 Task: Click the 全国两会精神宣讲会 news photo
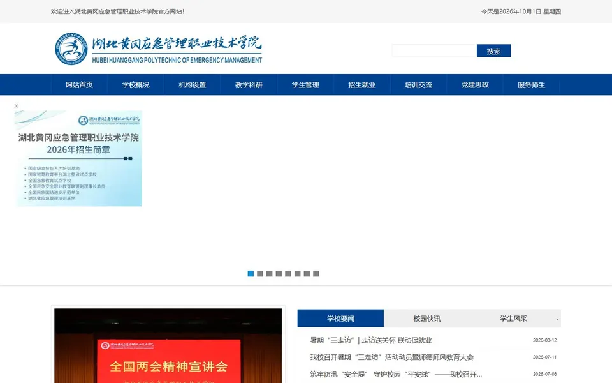[168, 346]
